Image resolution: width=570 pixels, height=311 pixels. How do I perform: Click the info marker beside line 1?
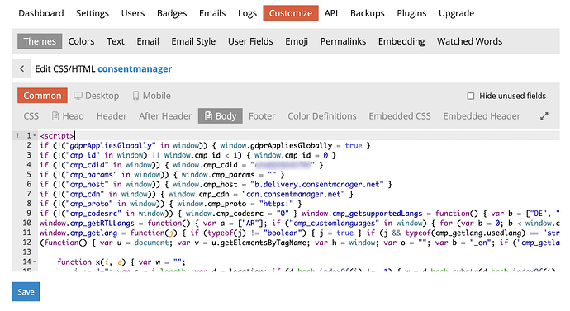pos(17,136)
